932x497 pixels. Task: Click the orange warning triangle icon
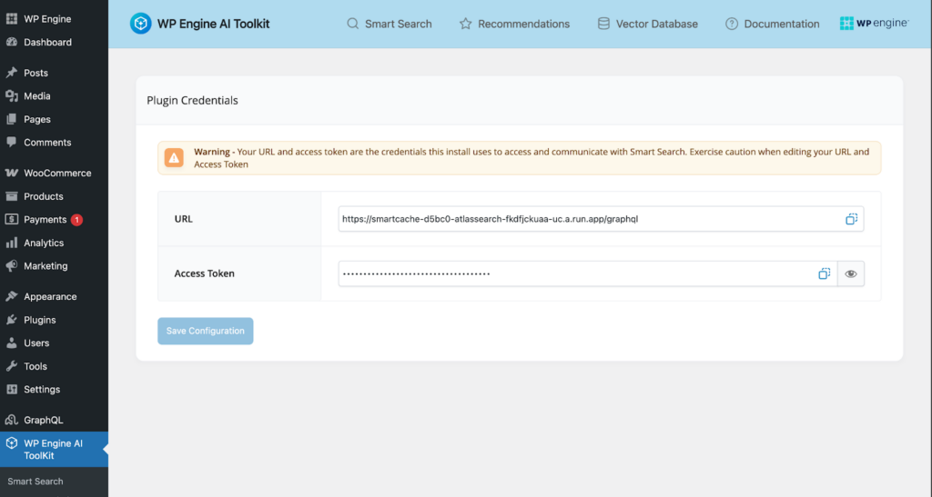coord(174,158)
